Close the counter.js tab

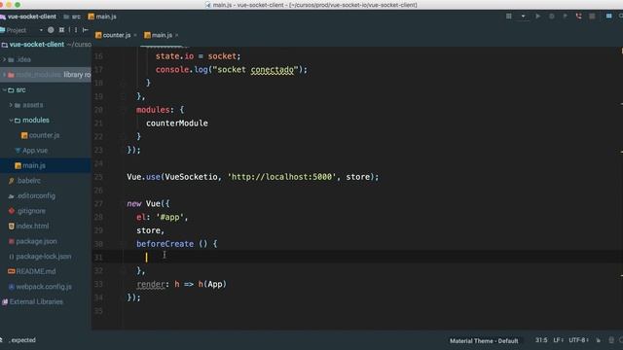[x=135, y=35]
